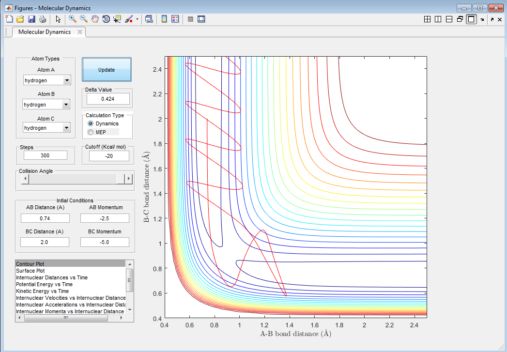Switch to the Molecular Dynamics tab

(45, 32)
